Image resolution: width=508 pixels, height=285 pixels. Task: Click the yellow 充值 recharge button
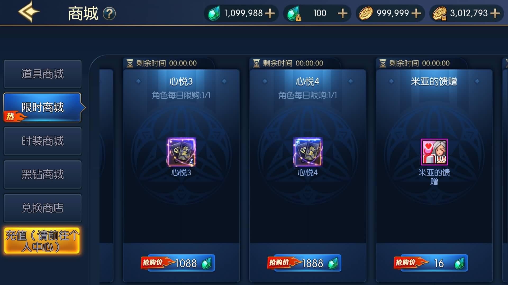42,241
